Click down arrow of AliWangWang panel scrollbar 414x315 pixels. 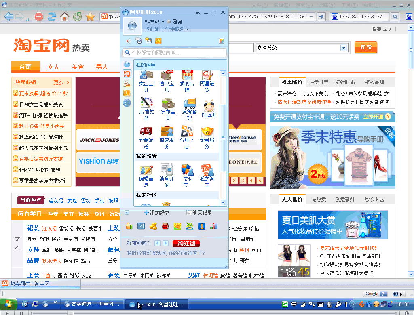223,203
